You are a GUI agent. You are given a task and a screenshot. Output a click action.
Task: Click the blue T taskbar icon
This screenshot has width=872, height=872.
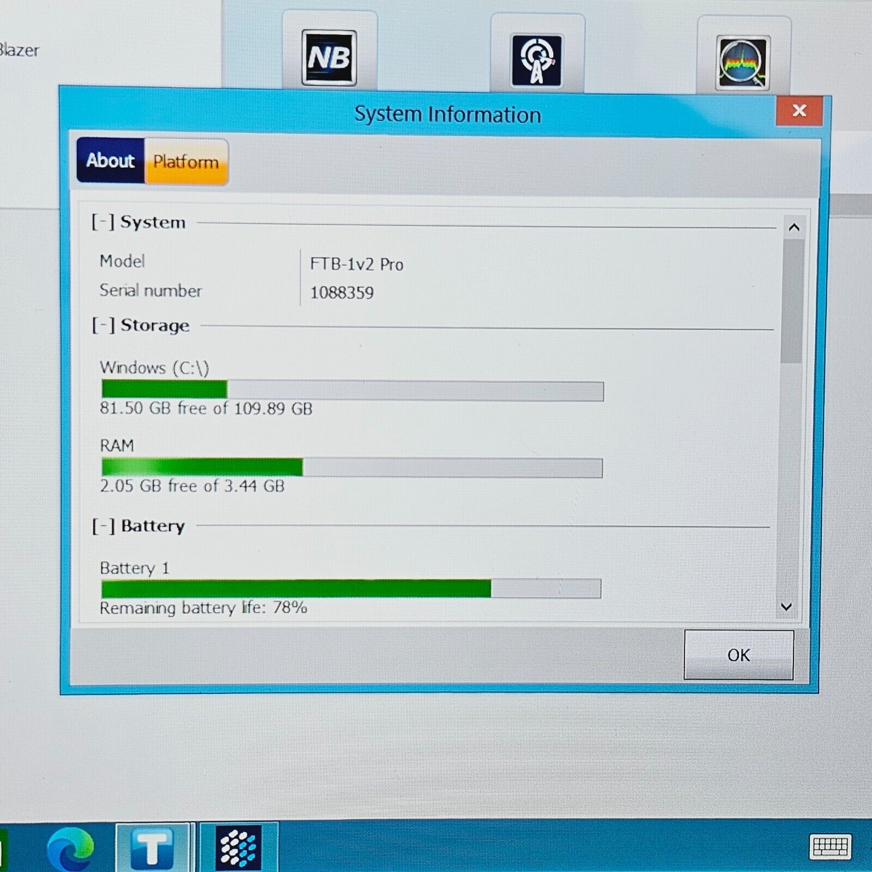153,848
